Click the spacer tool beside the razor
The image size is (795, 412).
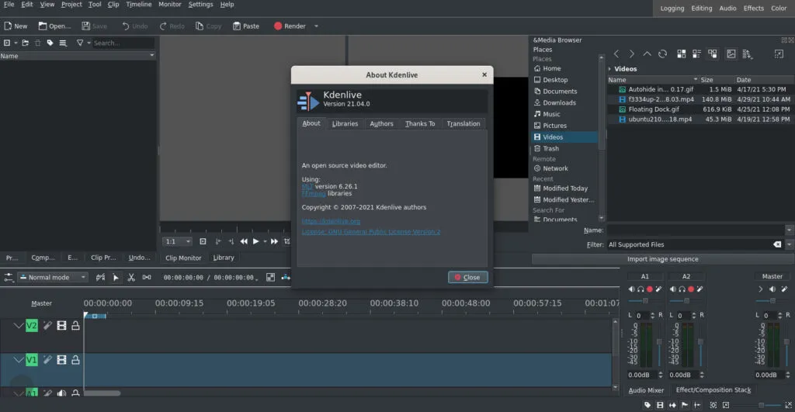click(x=146, y=277)
